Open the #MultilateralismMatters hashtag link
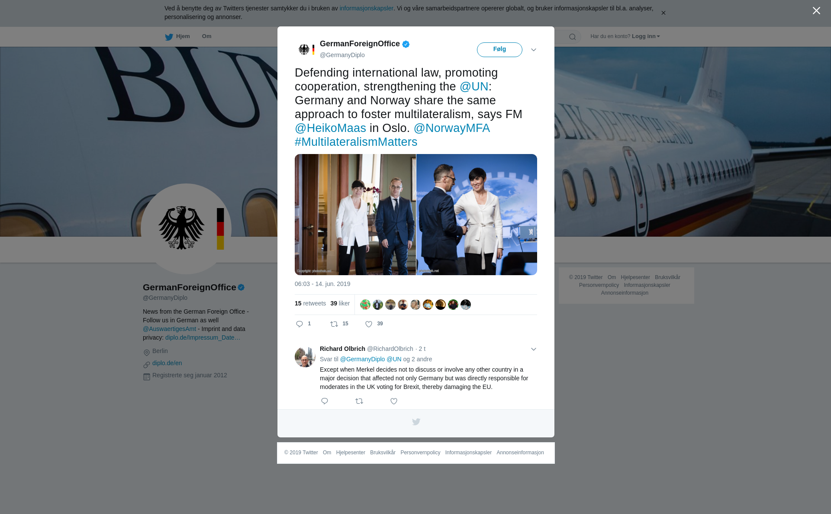The image size is (831, 514). (356, 142)
